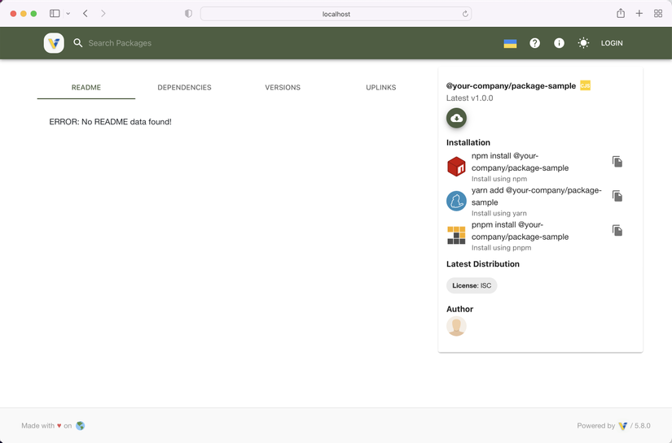Click the Verdaccio logo in header
The width and height of the screenshot is (672, 443).
(54, 43)
